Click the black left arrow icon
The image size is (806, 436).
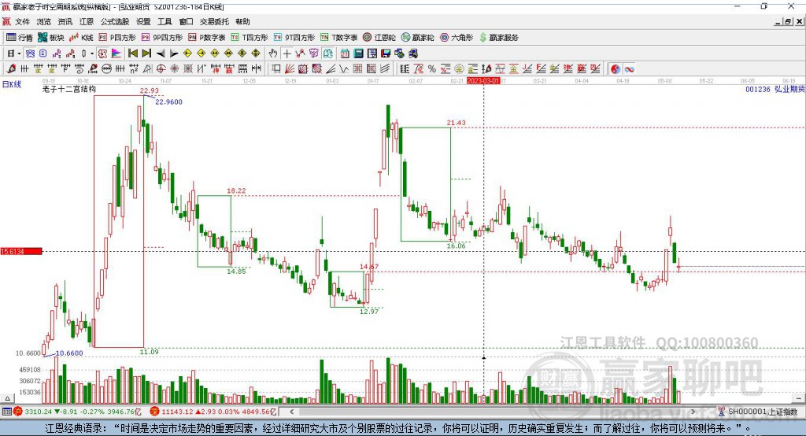(161, 53)
